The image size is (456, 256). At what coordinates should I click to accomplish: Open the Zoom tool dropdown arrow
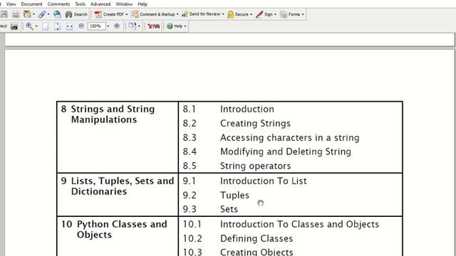(36, 26)
